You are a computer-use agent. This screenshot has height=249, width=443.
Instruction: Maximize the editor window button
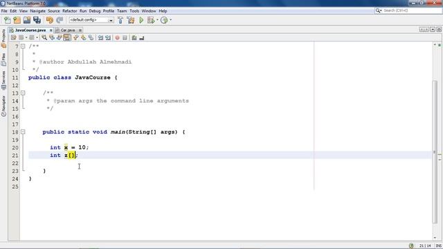[x=439, y=29]
